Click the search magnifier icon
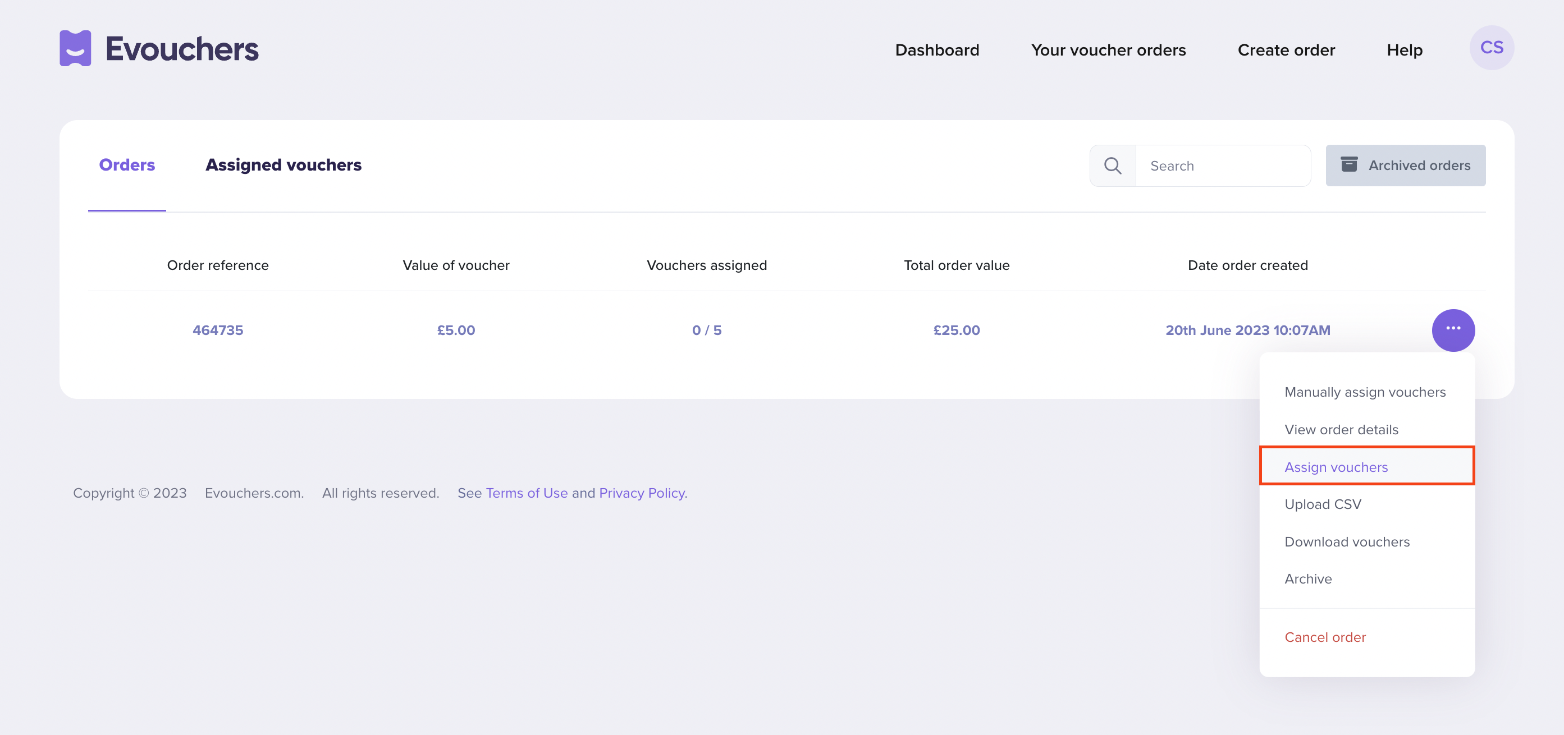Viewport: 1564px width, 735px height. pos(1112,166)
